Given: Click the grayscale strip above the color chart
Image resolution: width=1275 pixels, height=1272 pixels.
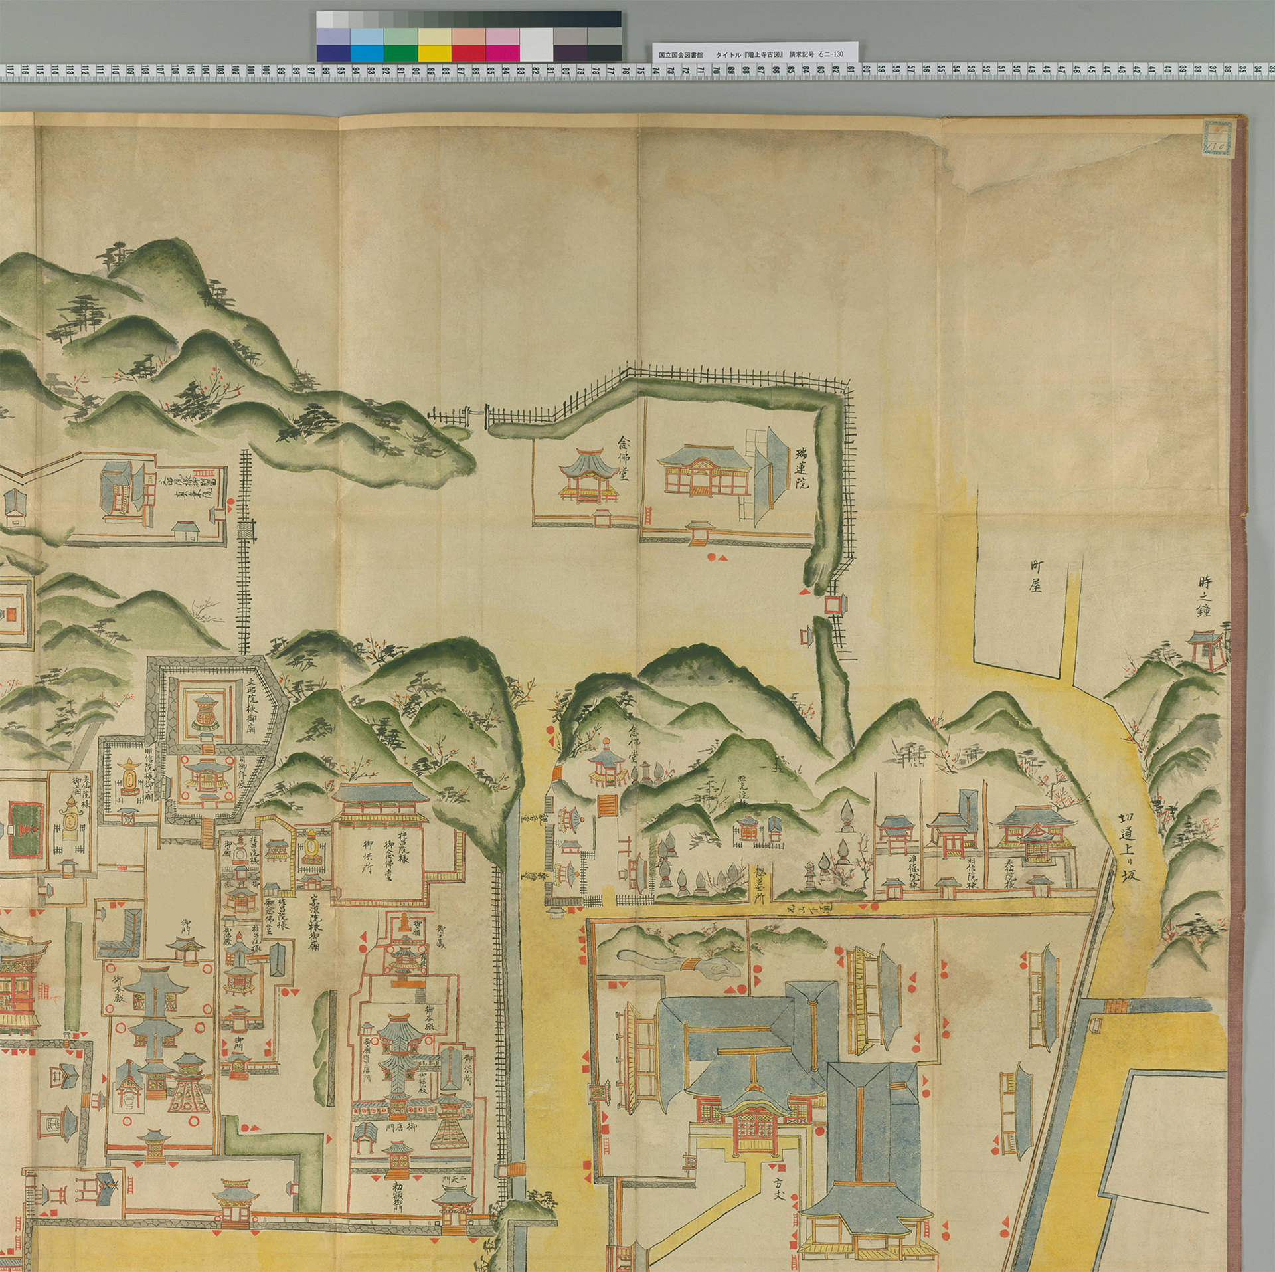Looking at the screenshot, I should [469, 19].
